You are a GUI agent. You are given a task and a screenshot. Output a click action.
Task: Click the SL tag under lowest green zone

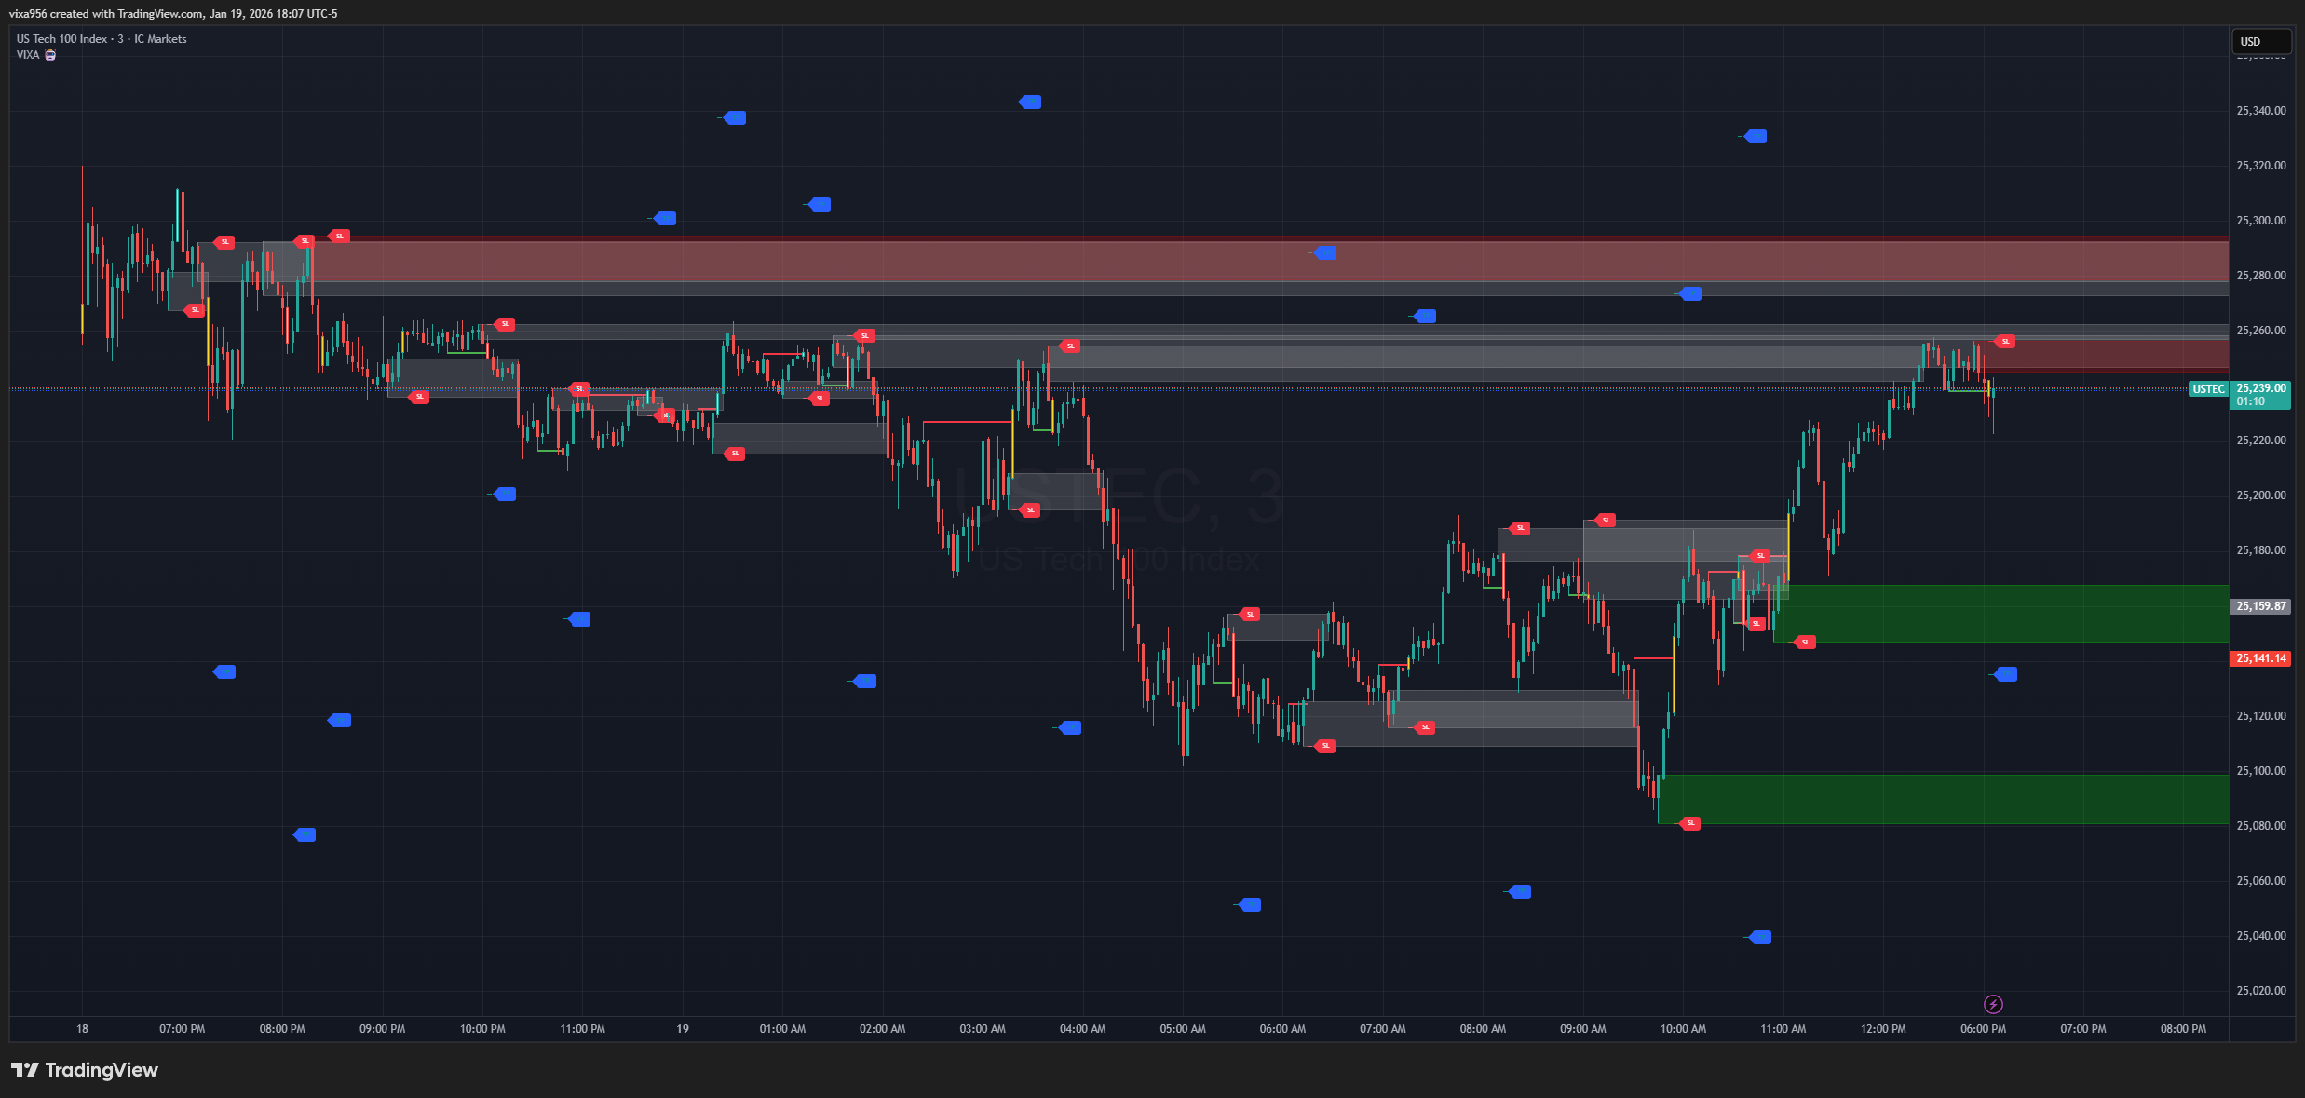pos(1690,823)
